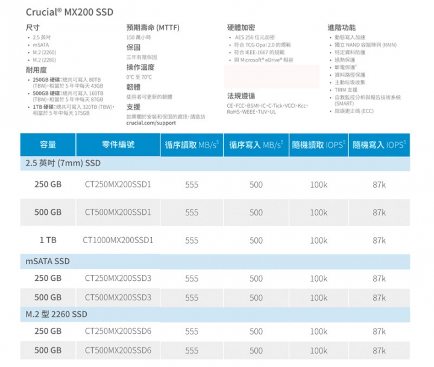Click the M.2 (2260) size bullet

[x=44, y=52]
